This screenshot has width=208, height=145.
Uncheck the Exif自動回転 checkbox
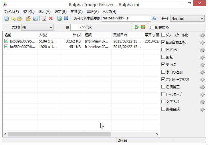pos(163,42)
